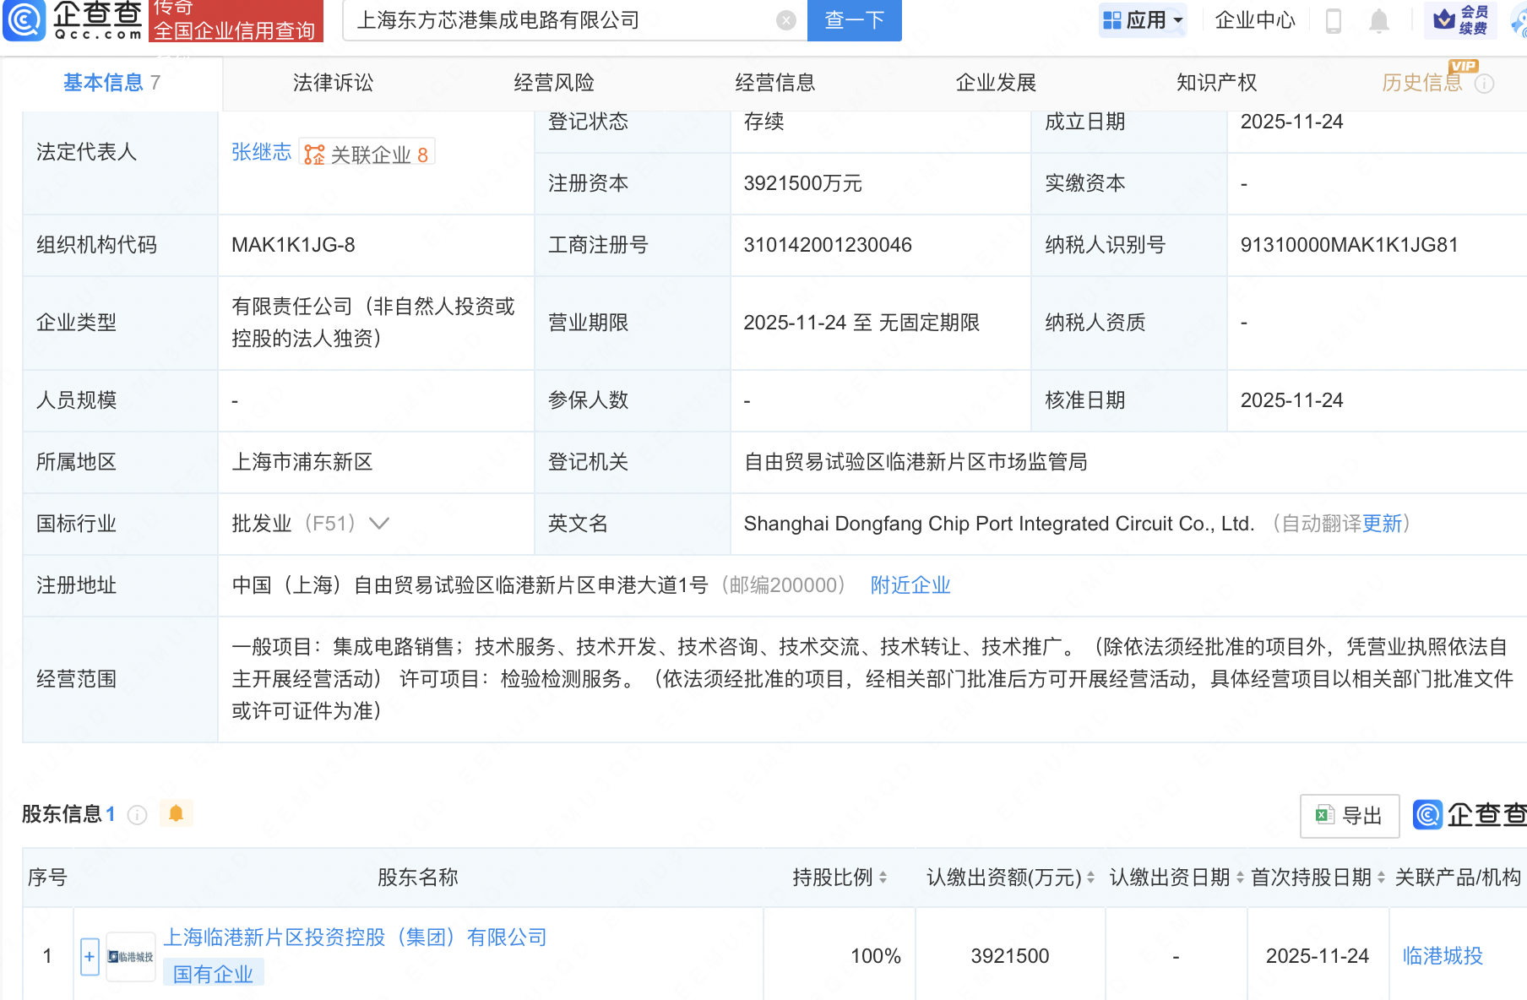Click the 会员续费 crown icon
1527x1000 pixels.
click(1441, 20)
